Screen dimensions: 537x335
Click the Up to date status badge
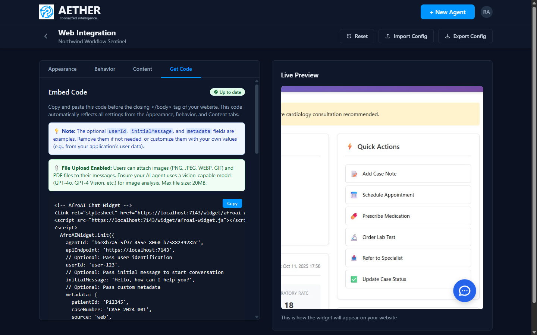(x=227, y=92)
